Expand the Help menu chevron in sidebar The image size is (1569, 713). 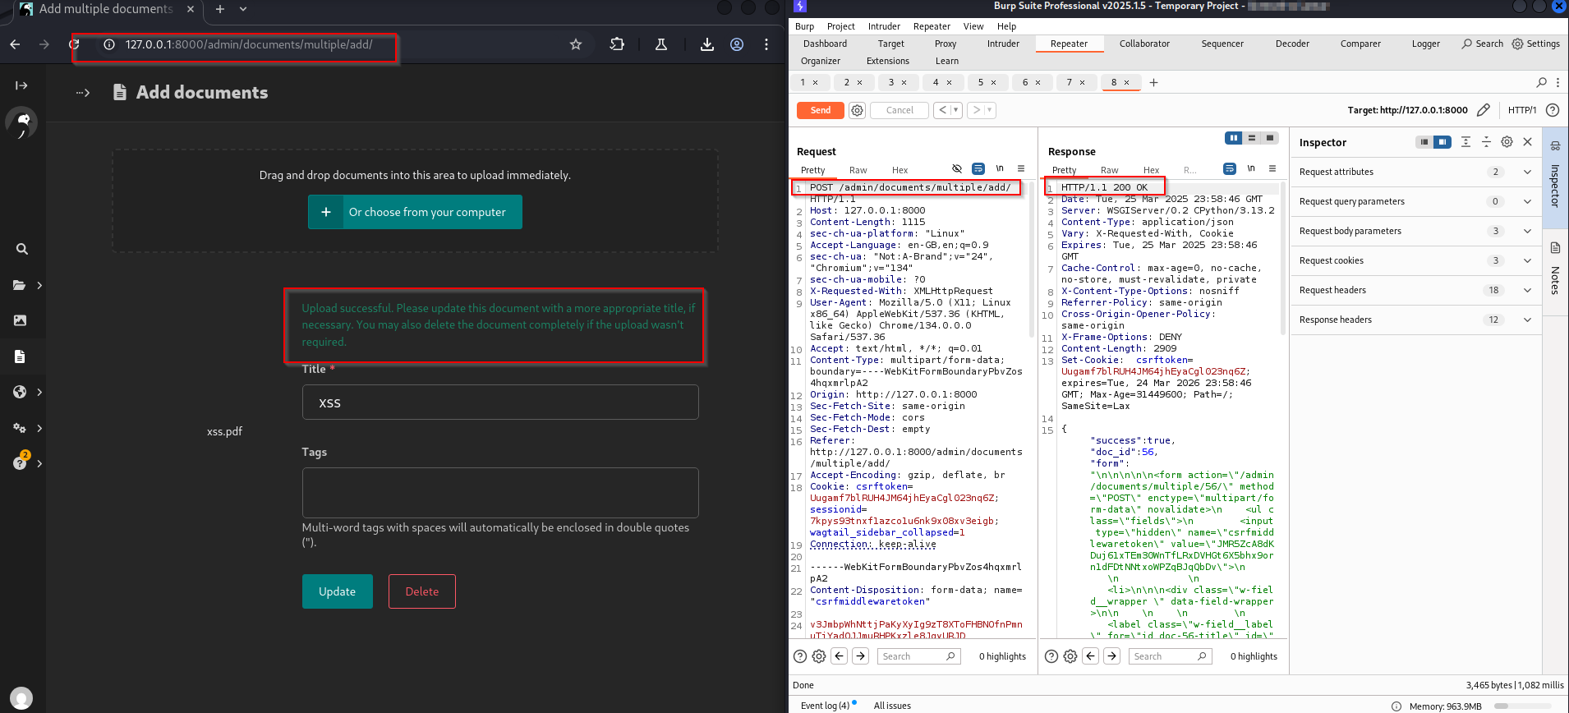pyautogui.click(x=39, y=463)
